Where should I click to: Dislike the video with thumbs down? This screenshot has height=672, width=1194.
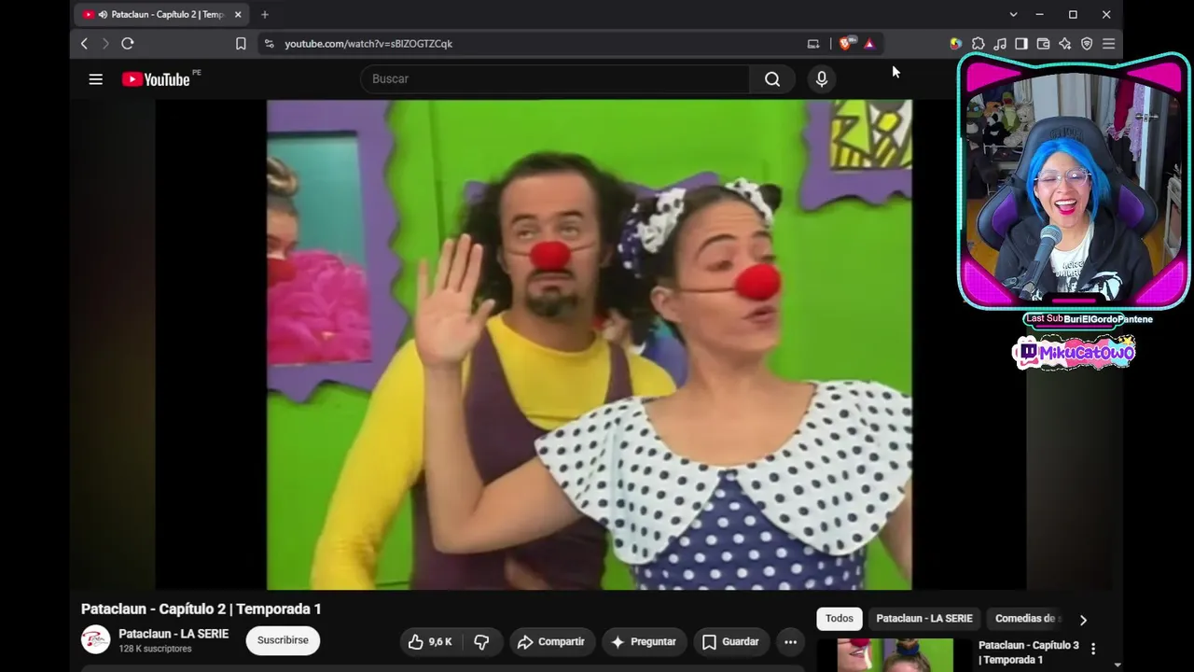tap(481, 642)
